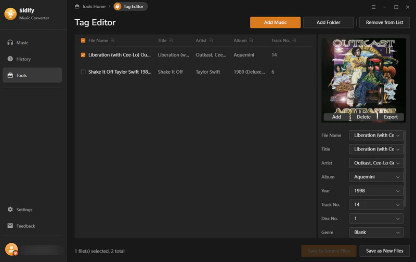
Task: Open the Album dropdown showing Aquemini
Action: tap(376, 177)
